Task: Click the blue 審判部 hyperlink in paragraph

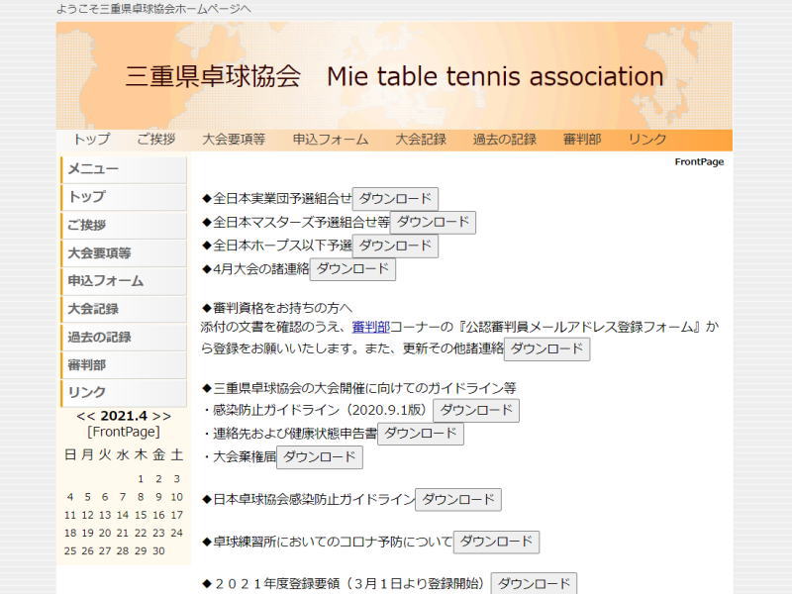Action: click(370, 327)
